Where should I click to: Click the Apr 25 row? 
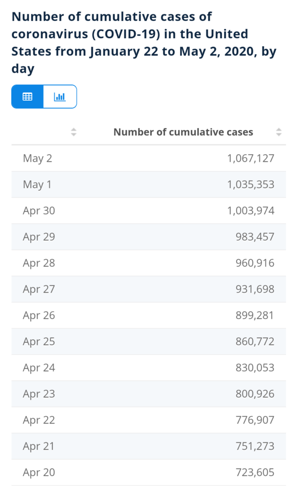point(148,342)
